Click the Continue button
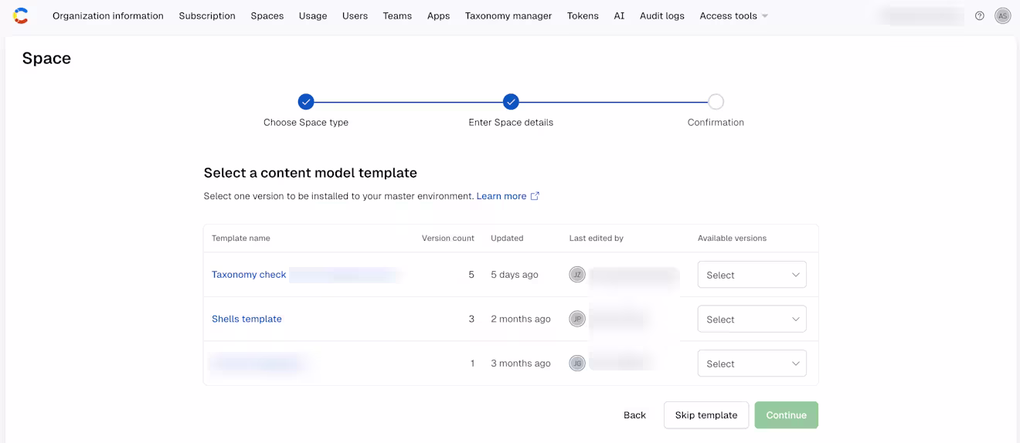Screen dimensions: 1020x443 point(787,415)
